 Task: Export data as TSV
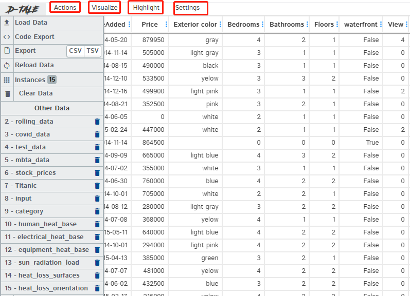[x=93, y=51]
